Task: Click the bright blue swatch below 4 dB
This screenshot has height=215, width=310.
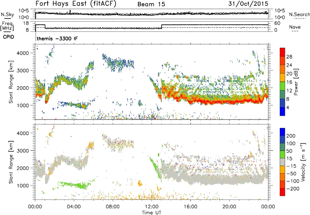Action: [x=282, y=111]
